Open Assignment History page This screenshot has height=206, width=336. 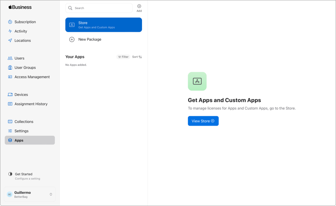(x=30, y=104)
